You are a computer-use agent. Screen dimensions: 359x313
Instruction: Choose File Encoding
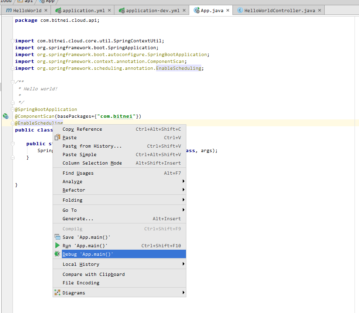[119, 283]
